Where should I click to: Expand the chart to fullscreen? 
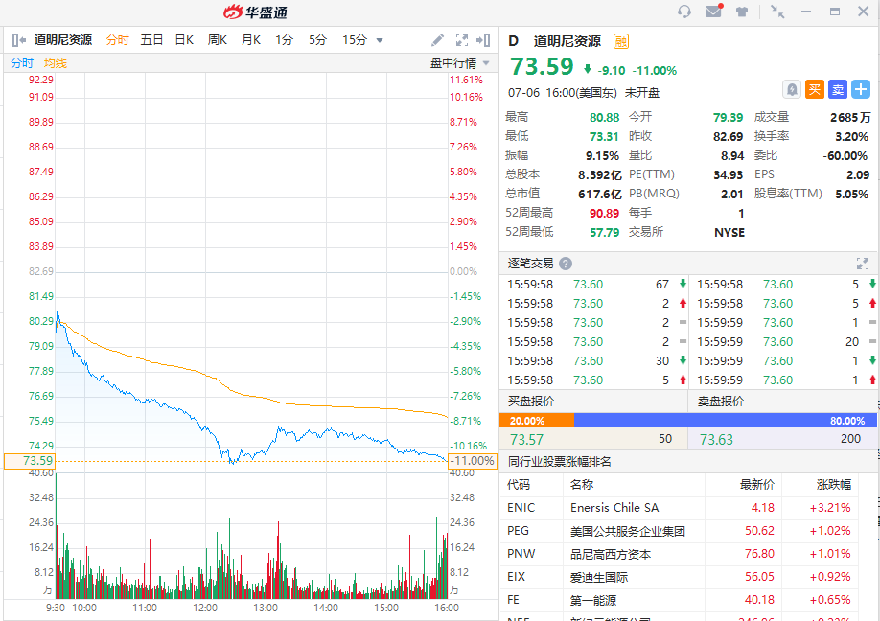(x=461, y=40)
